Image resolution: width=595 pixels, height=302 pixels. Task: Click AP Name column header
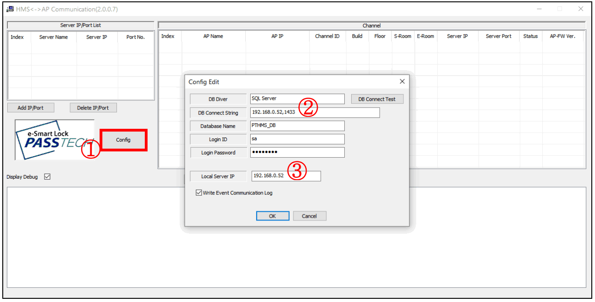[213, 36]
